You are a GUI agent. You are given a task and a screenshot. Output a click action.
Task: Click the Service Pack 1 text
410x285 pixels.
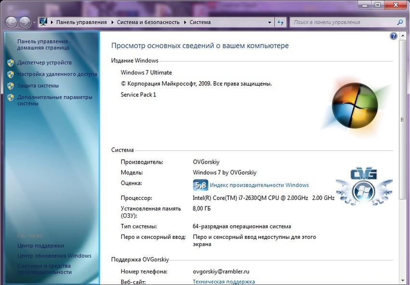pyautogui.click(x=138, y=95)
